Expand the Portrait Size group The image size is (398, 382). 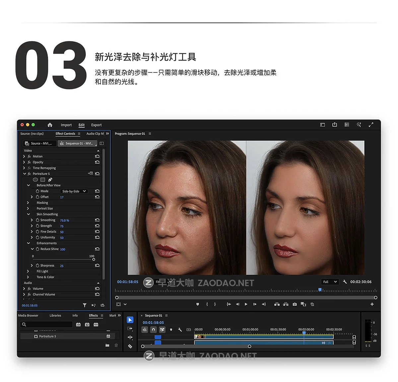[28, 208]
